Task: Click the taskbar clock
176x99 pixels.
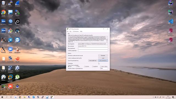Action: tap(168, 97)
